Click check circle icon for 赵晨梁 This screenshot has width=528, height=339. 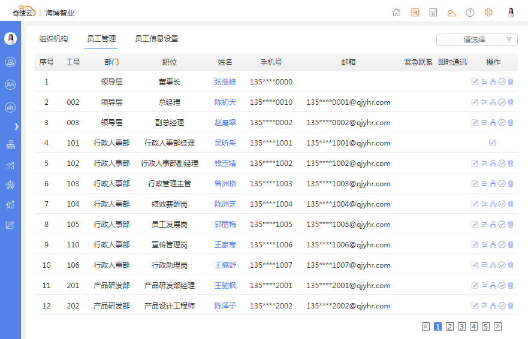pos(502,123)
